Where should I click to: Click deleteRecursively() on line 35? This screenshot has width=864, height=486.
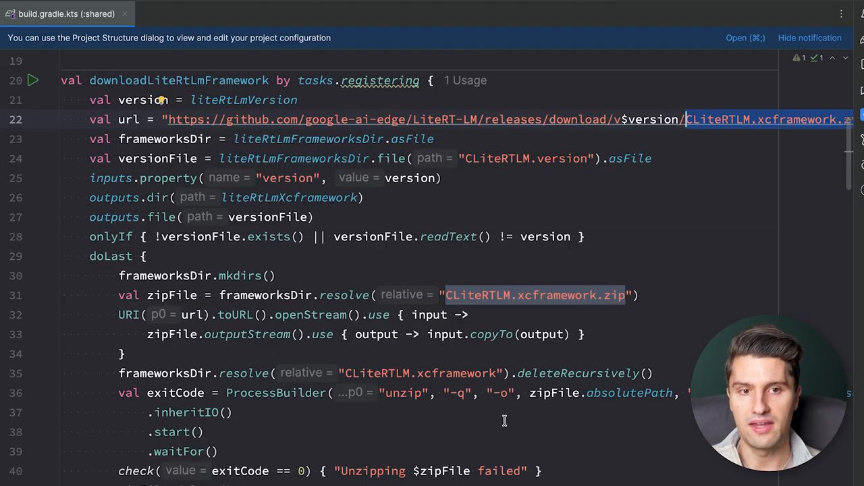pyautogui.click(x=585, y=374)
